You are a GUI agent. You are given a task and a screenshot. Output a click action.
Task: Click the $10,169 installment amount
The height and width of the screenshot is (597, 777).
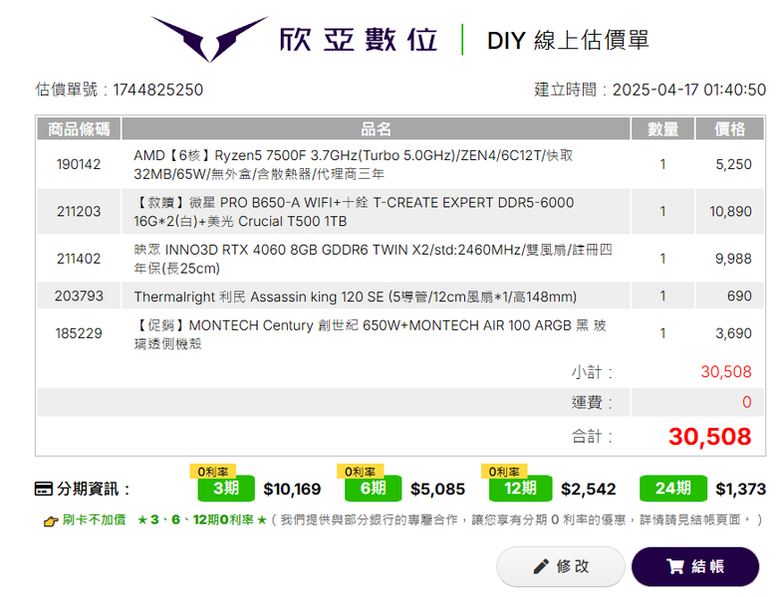coord(292,490)
